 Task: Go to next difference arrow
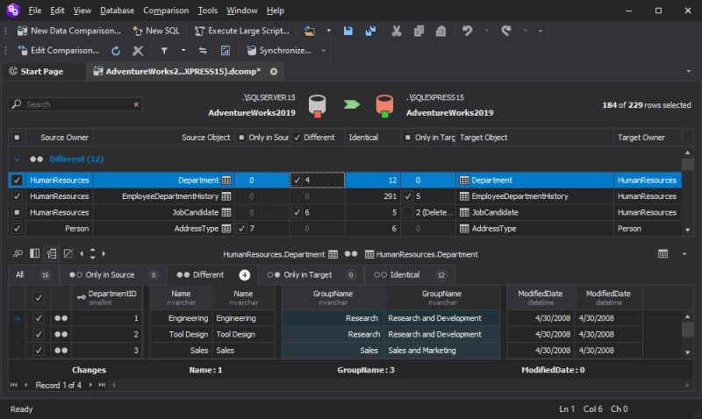pyautogui.click(x=104, y=253)
